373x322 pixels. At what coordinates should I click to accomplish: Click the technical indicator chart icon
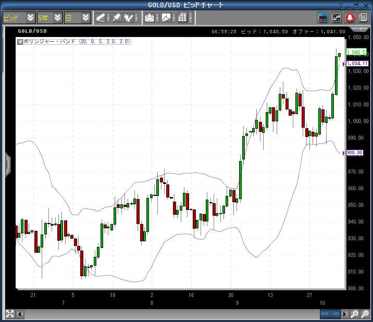[337, 18]
